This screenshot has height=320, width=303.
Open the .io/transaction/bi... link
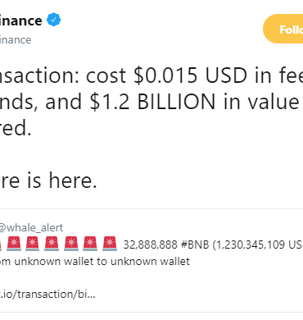click(x=47, y=295)
